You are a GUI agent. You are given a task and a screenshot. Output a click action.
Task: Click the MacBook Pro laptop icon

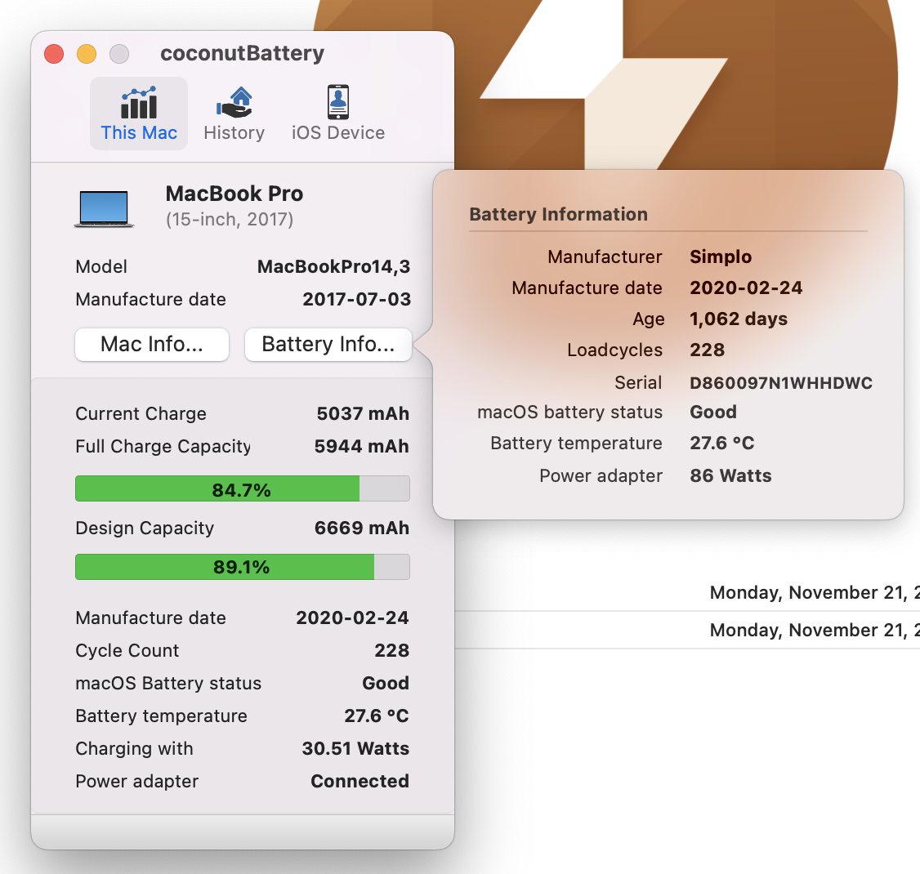tap(104, 208)
